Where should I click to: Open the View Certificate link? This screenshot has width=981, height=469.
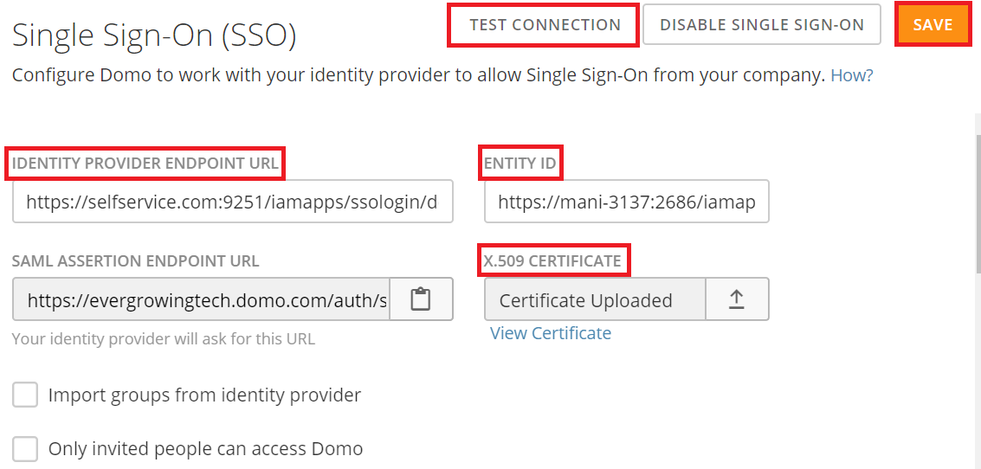pyautogui.click(x=551, y=333)
